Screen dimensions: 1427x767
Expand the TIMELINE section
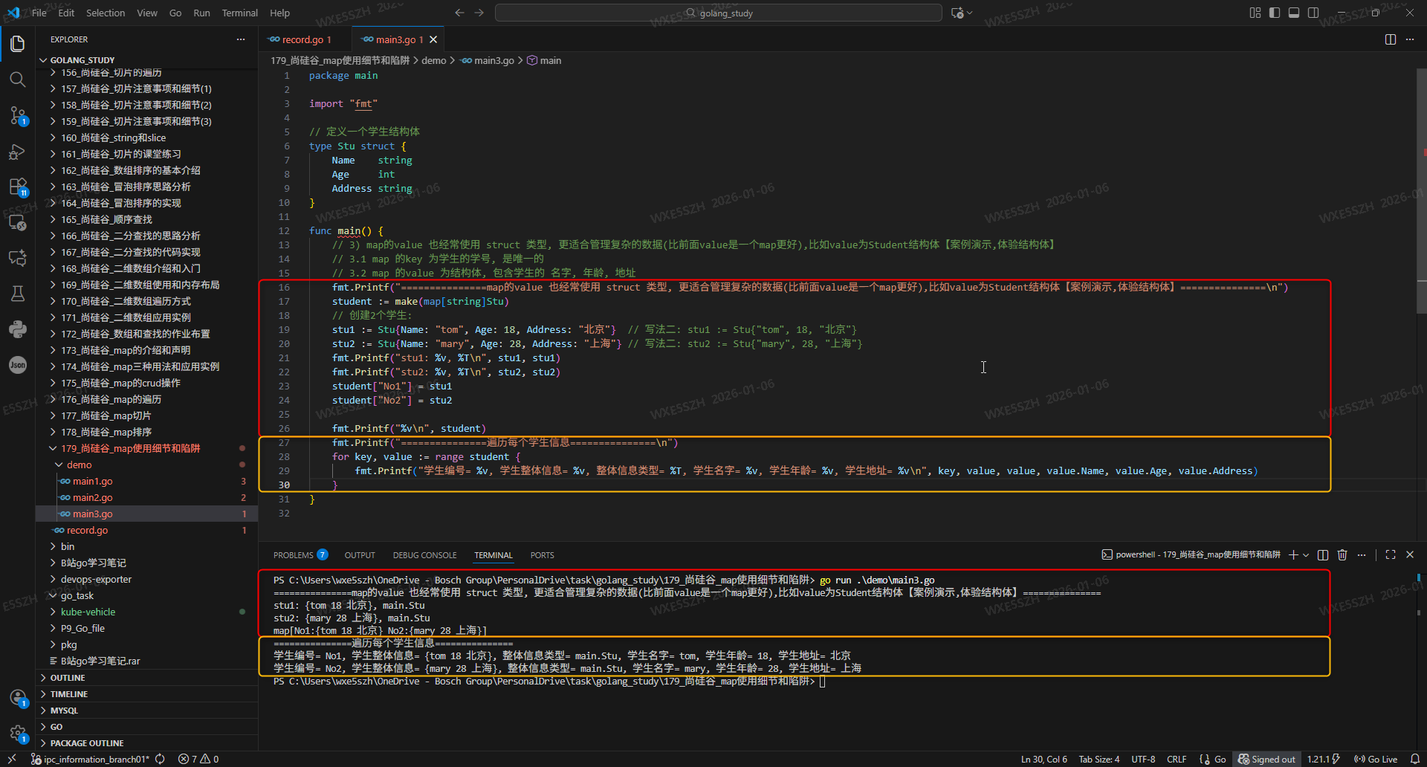(x=147, y=694)
